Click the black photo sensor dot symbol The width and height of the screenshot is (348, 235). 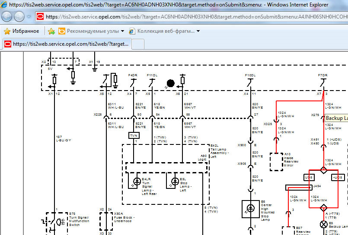click(x=170, y=83)
